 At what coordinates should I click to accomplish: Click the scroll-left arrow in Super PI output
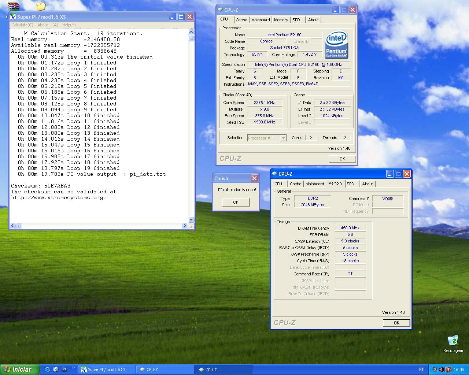click(x=12, y=226)
